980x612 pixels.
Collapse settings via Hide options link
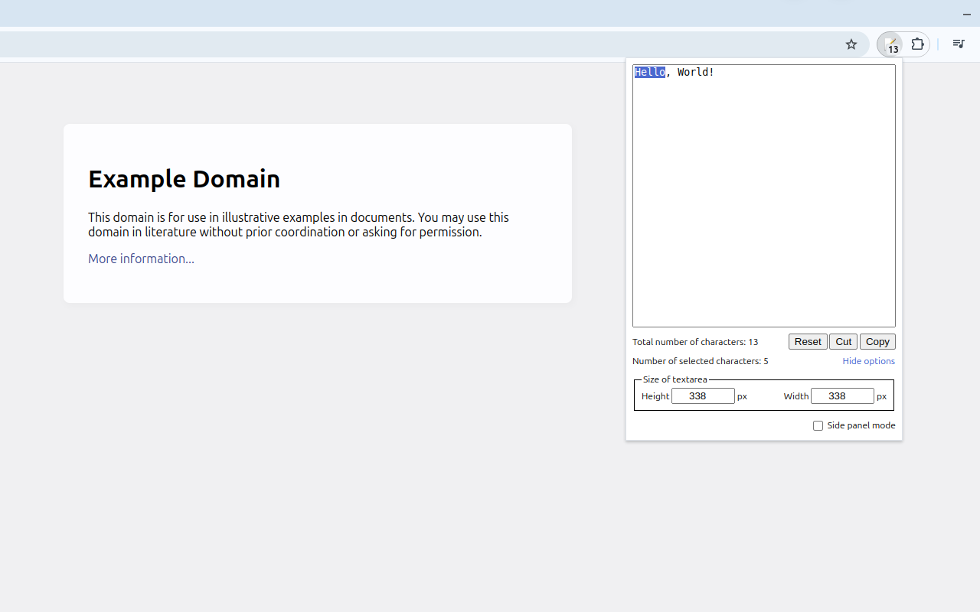click(x=868, y=361)
